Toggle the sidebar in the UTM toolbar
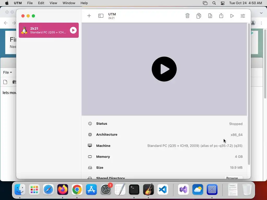267x200 pixels. point(101,16)
